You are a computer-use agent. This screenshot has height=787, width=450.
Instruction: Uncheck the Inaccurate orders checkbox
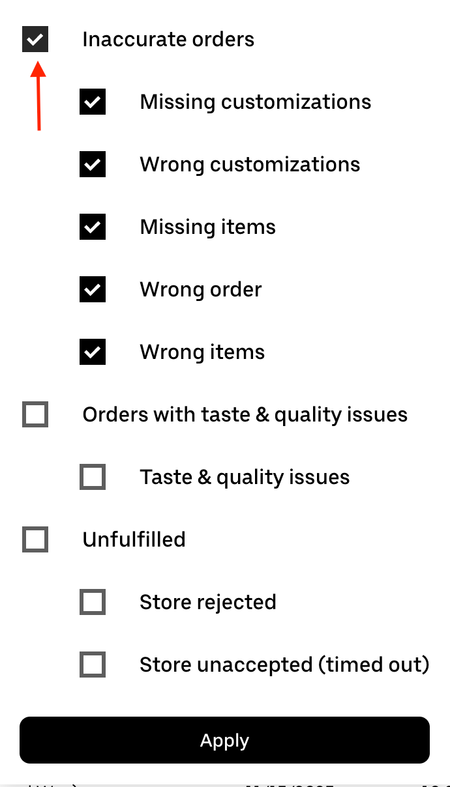tap(35, 39)
